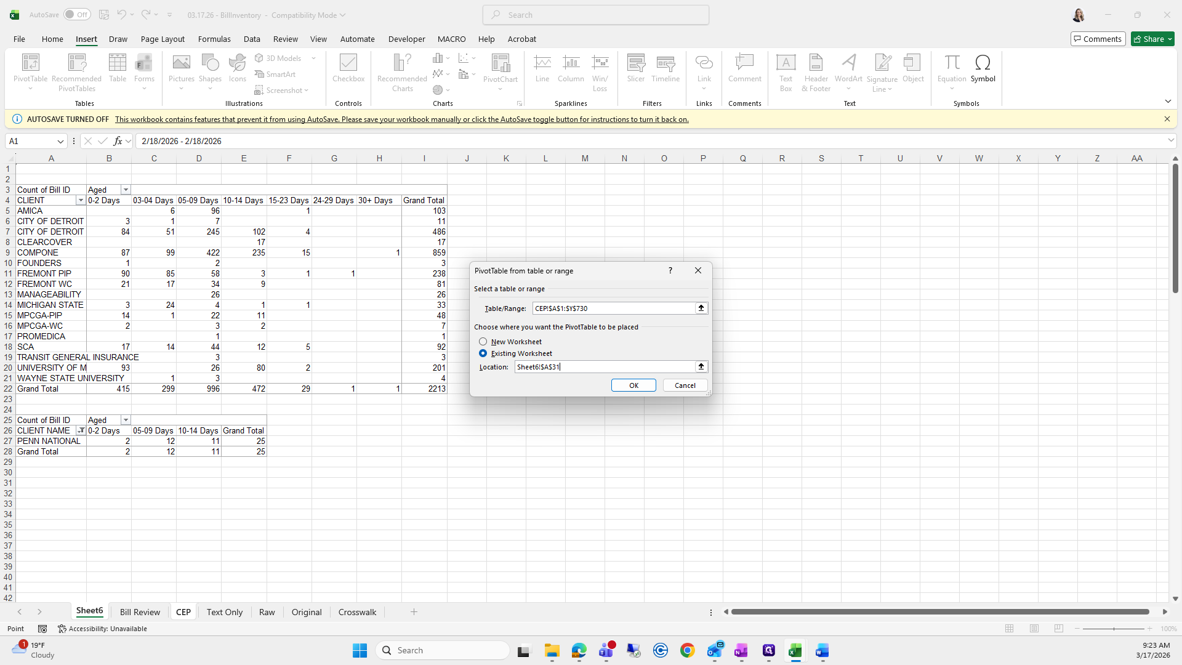The width and height of the screenshot is (1182, 665).
Task: Open the CLIENT filter dropdown in pivot
Action: click(x=81, y=201)
